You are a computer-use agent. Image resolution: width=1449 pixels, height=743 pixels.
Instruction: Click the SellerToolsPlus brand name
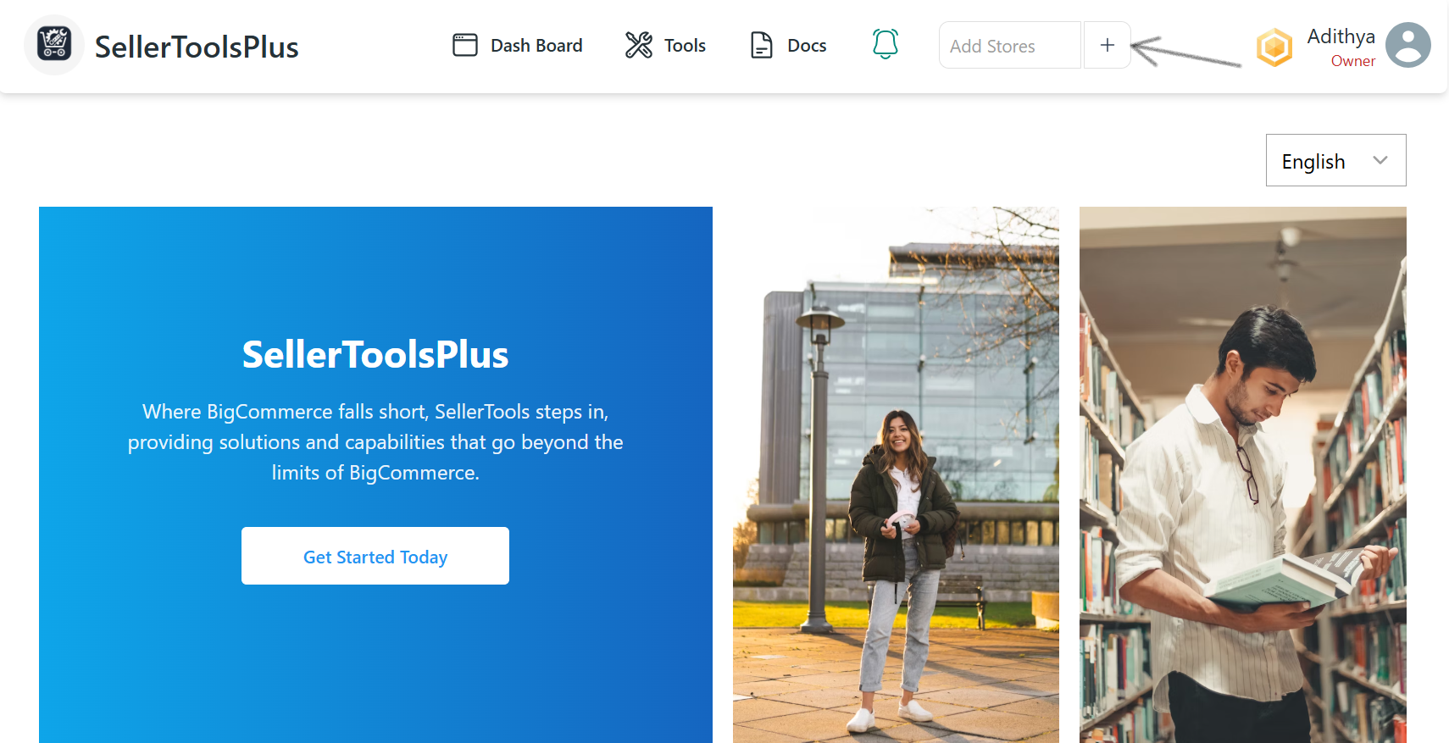[x=197, y=47]
